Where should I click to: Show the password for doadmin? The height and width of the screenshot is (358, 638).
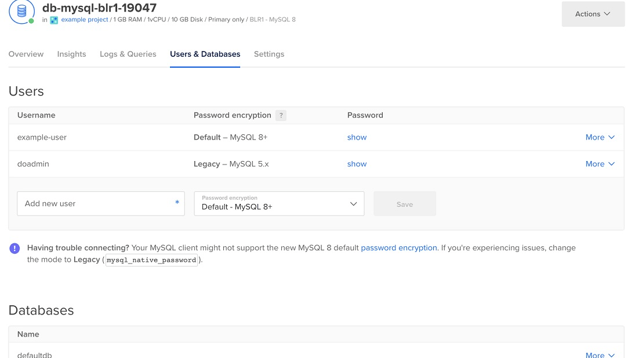pos(357,164)
